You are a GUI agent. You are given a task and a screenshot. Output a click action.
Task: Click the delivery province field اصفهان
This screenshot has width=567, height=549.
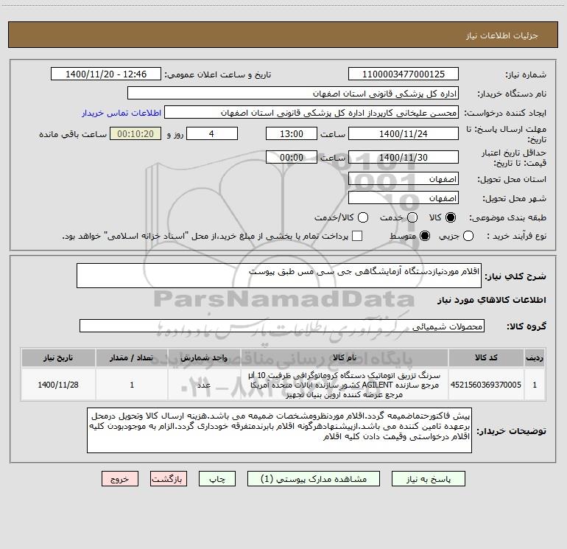click(404, 179)
